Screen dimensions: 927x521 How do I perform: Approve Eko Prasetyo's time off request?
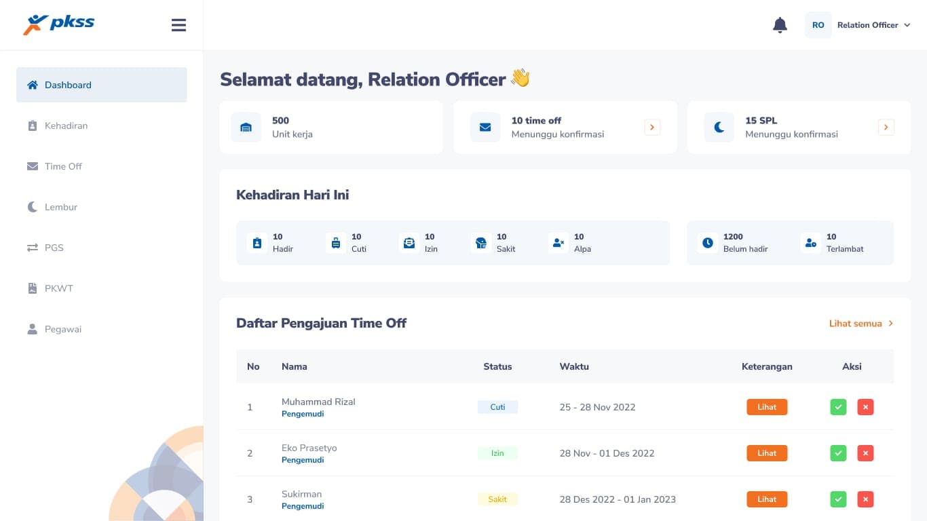tap(839, 453)
